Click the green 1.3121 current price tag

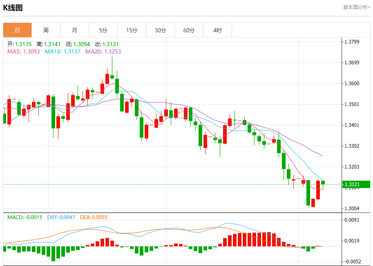click(356, 184)
